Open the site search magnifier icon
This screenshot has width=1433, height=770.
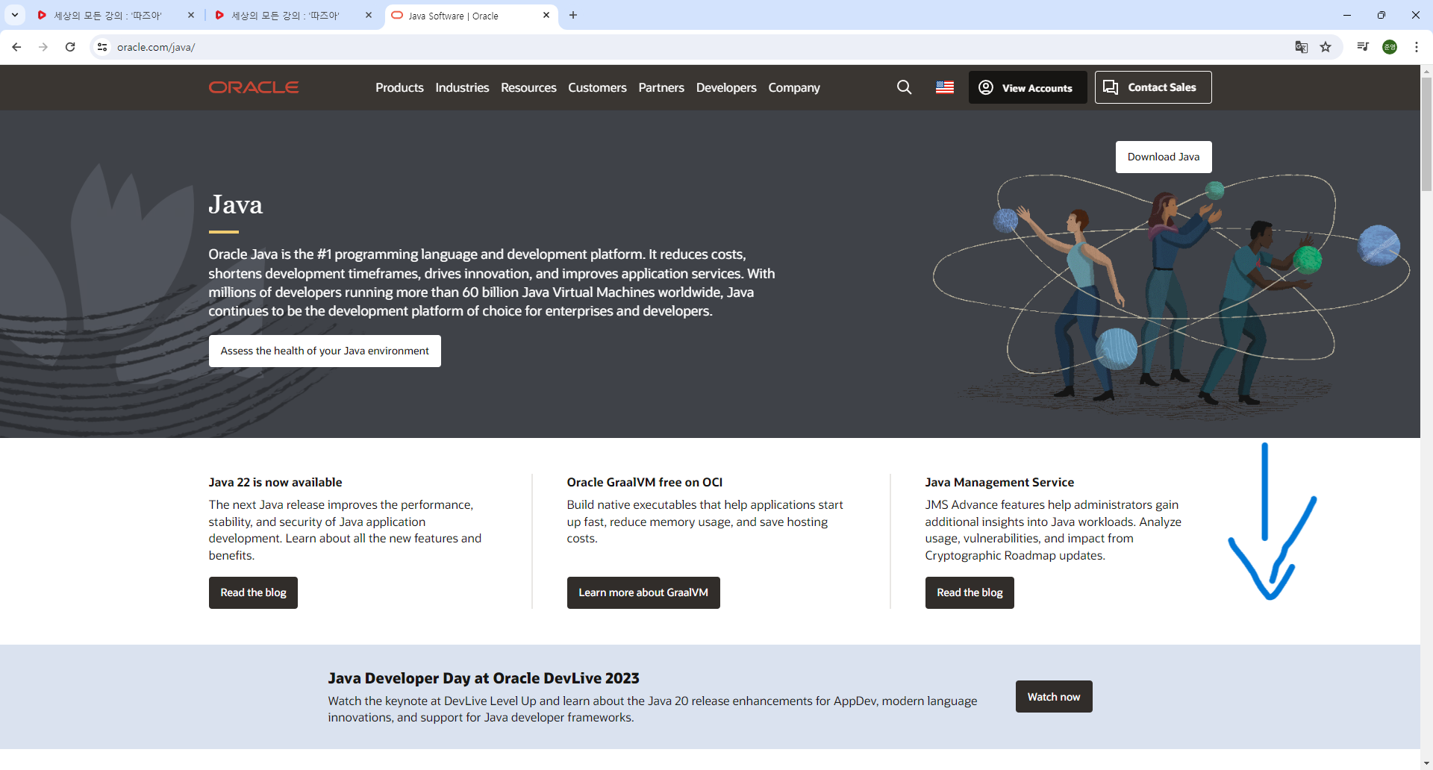tap(904, 87)
